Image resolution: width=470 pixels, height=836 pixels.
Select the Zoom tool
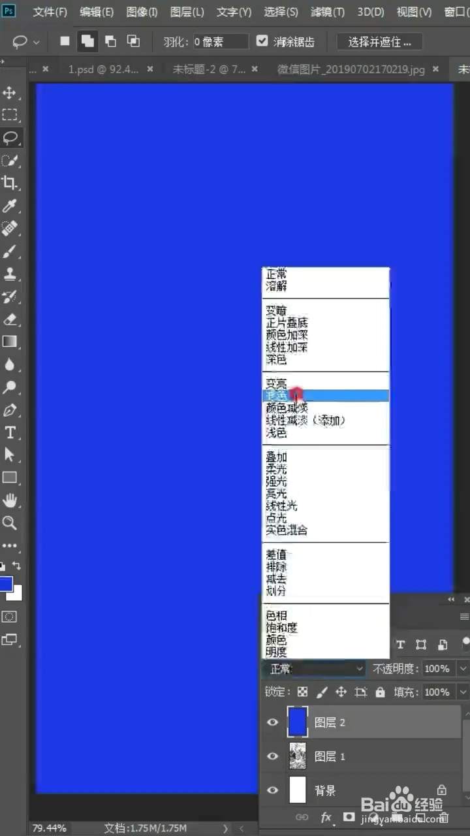point(10,522)
